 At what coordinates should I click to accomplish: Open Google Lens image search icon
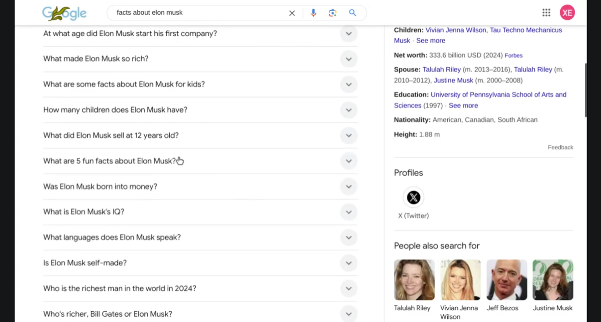(x=332, y=13)
